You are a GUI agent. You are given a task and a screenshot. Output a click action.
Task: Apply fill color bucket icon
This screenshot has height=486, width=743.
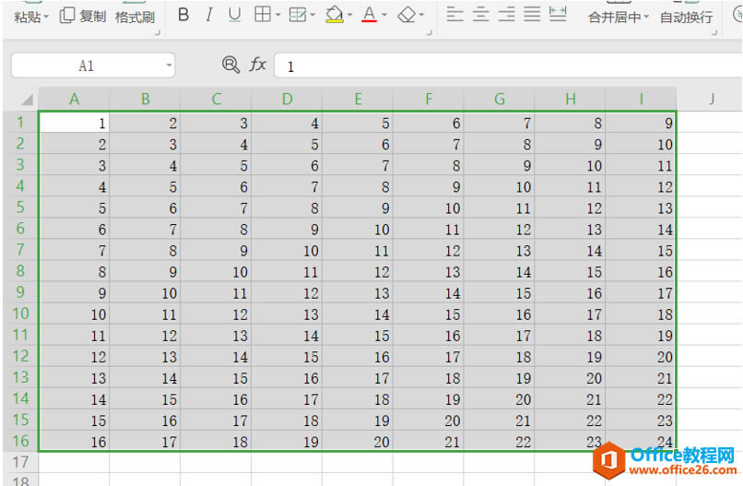click(x=335, y=15)
